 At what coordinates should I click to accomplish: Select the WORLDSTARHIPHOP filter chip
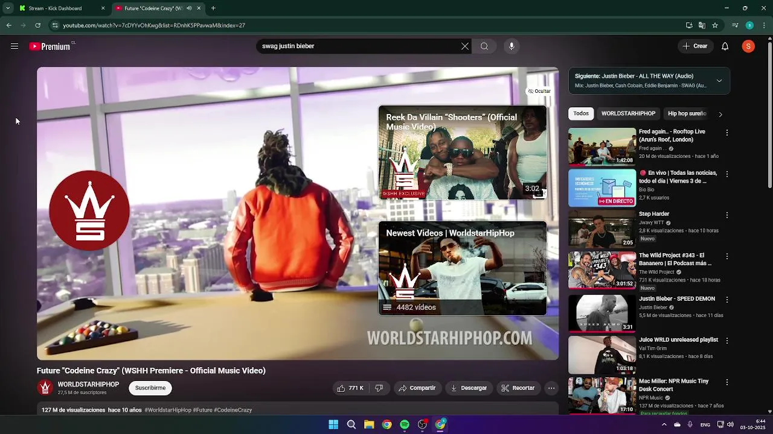(628, 114)
